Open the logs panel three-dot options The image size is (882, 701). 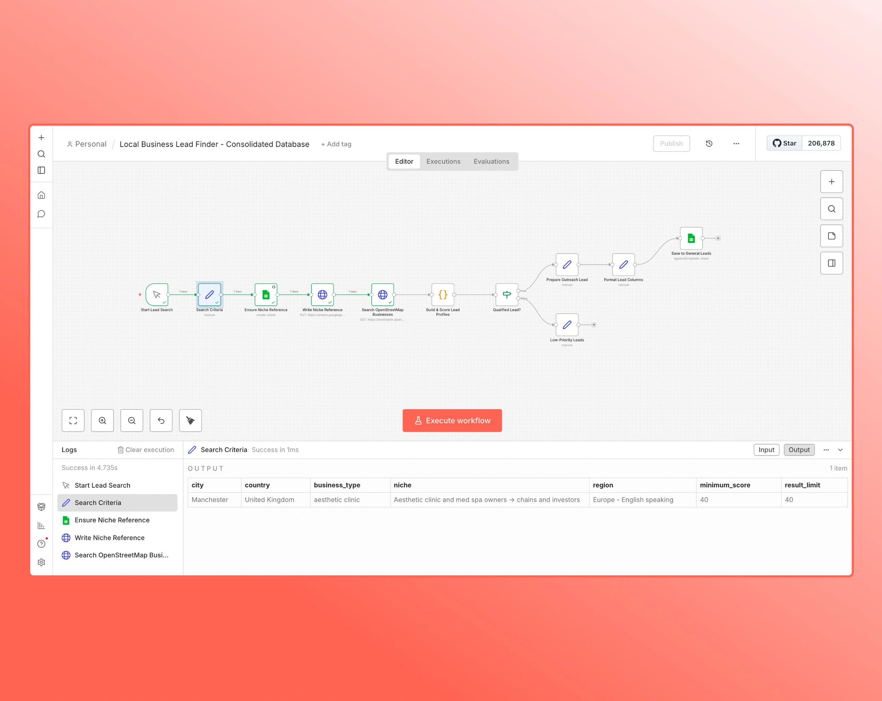826,450
